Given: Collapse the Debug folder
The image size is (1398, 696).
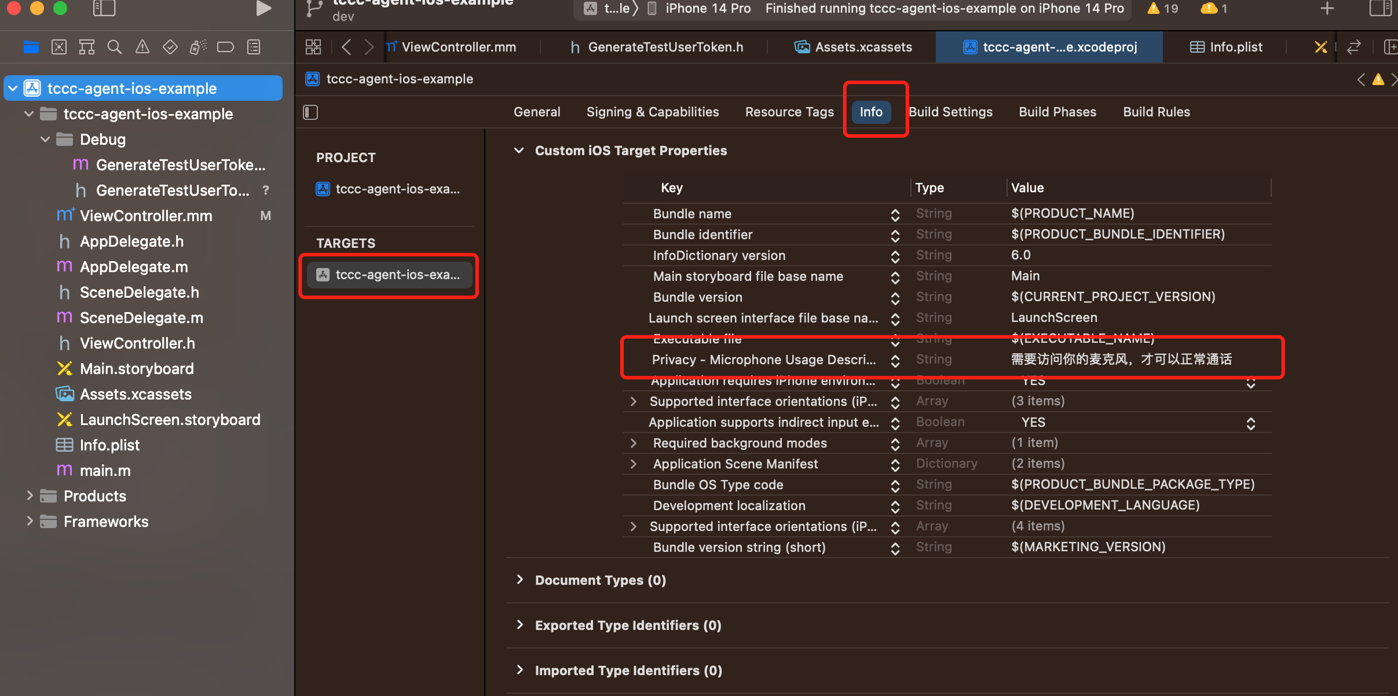Looking at the screenshot, I should coord(45,140).
